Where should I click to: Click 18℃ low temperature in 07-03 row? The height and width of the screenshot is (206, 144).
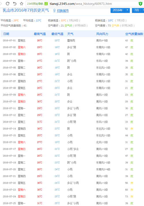pos(57,54)
